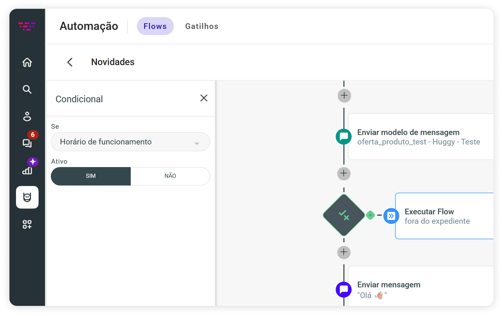Open the apps grid plus icon

(x=27, y=224)
